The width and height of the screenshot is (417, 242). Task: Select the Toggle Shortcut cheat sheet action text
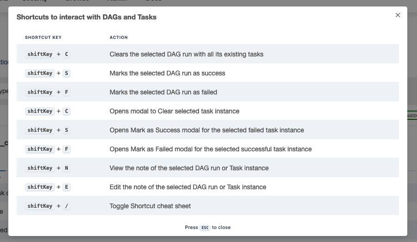(150, 206)
